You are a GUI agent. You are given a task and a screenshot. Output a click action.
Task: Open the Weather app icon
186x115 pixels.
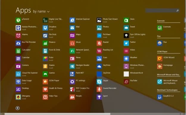tap(126, 59)
